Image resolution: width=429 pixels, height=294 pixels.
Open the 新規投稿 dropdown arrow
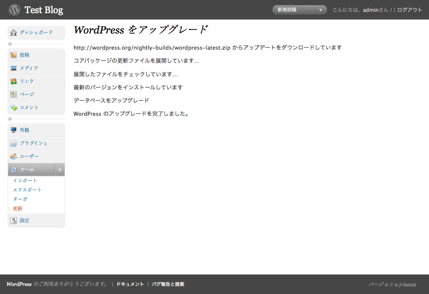[x=321, y=10]
